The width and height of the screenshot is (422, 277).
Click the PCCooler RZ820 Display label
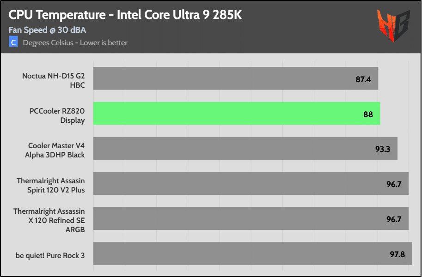(x=57, y=114)
